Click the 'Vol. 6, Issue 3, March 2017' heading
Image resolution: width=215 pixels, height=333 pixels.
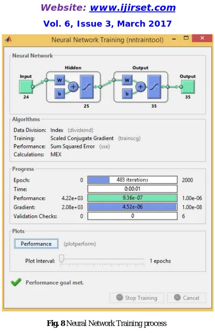tap(107, 24)
